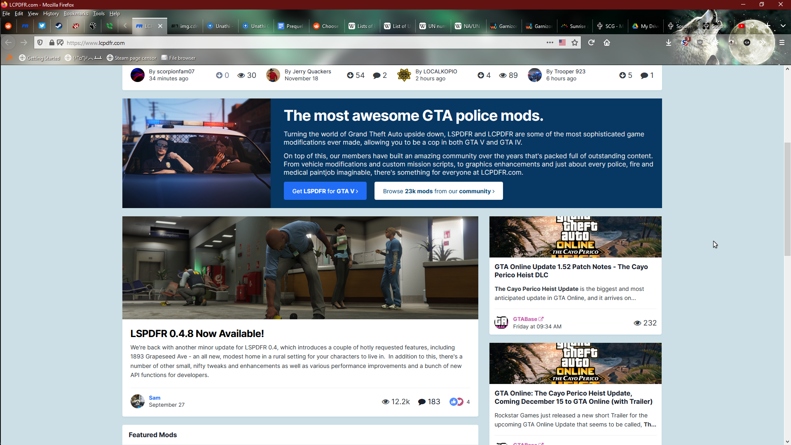
Task: Open the page actions three-dot menu
Action: click(x=550, y=42)
